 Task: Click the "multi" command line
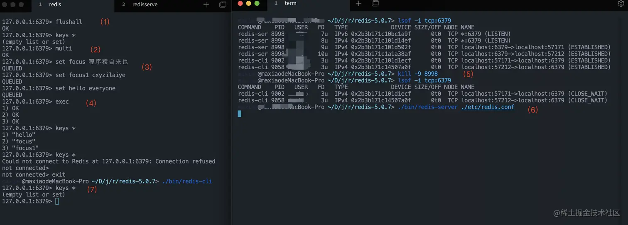pyautogui.click(x=37, y=48)
